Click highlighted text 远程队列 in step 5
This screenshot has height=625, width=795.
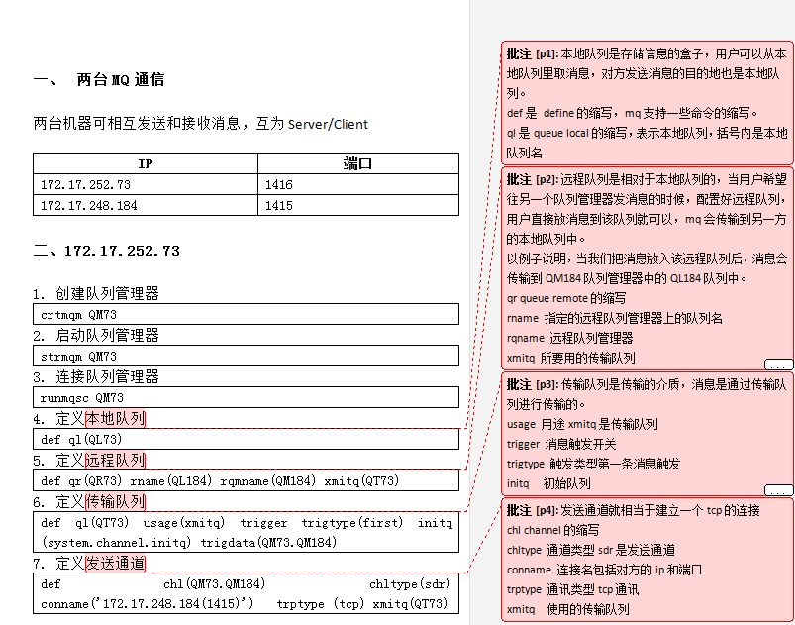[x=116, y=461]
